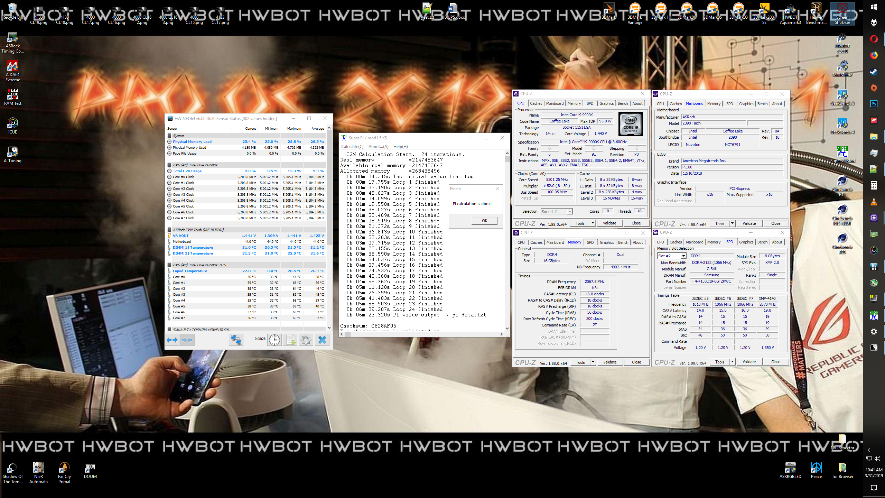The image size is (885, 498).
Task: Select Total CPU Usage sensor row
Action: (x=246, y=171)
